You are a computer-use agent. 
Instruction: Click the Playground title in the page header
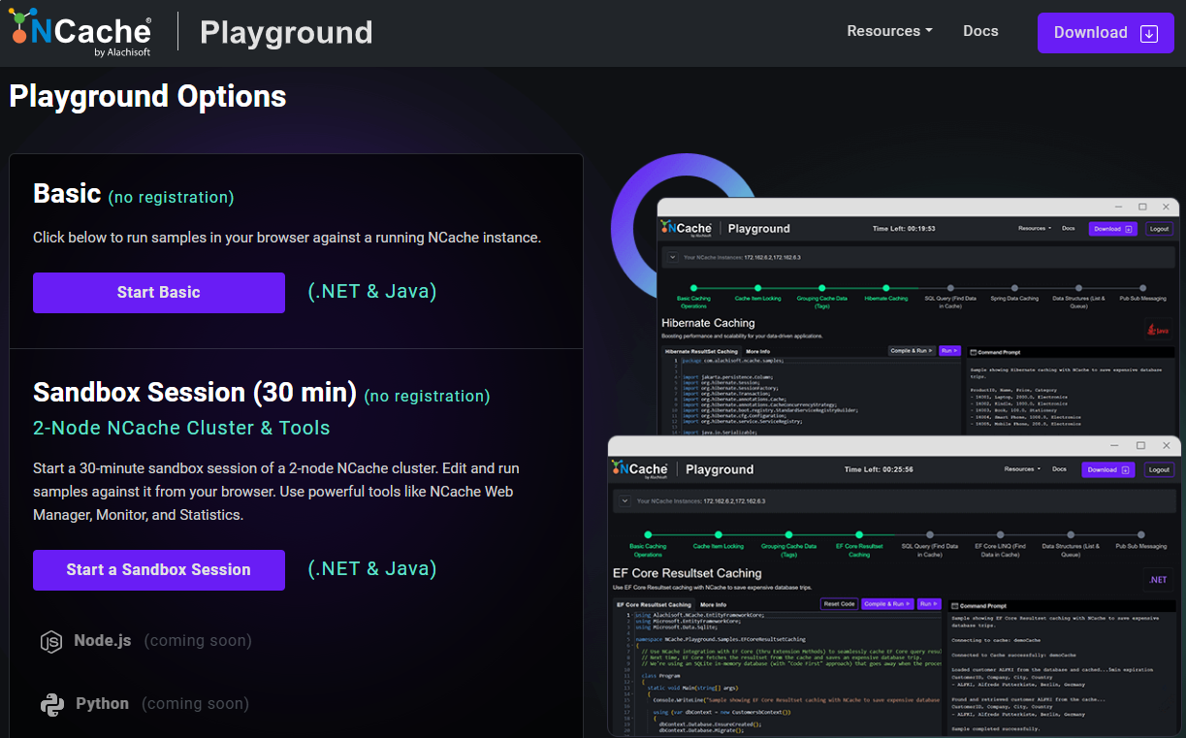[x=286, y=32]
